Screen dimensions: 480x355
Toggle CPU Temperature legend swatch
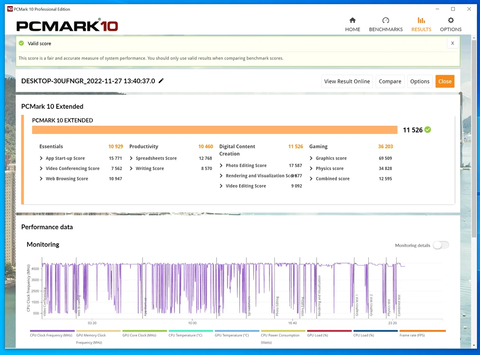(x=190, y=331)
